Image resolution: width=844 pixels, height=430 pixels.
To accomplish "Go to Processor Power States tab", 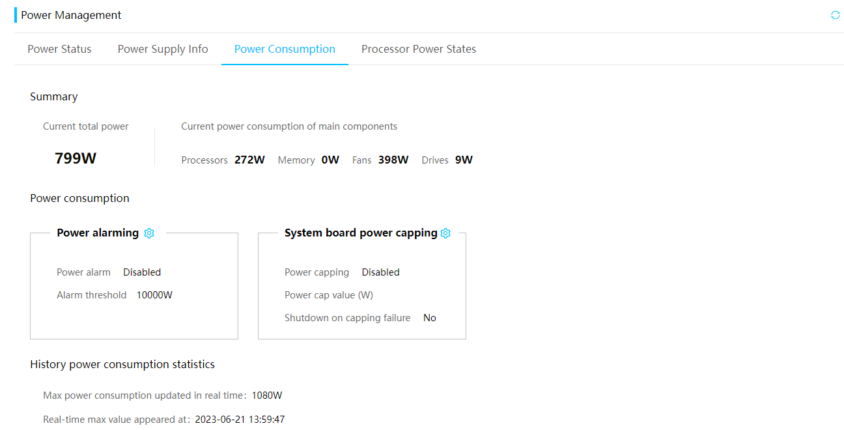I will tap(419, 49).
